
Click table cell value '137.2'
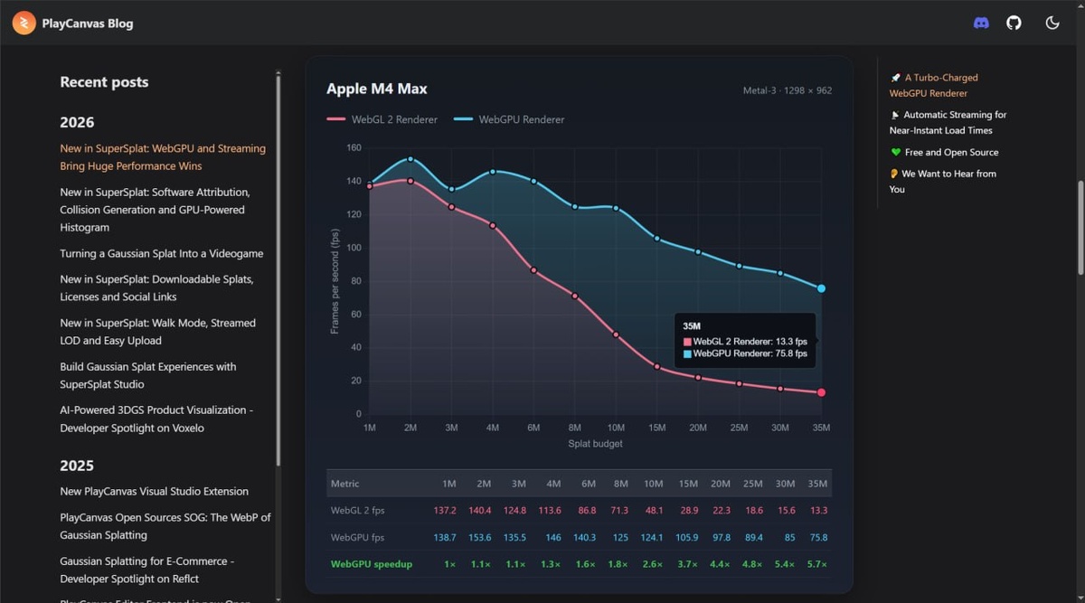point(445,510)
